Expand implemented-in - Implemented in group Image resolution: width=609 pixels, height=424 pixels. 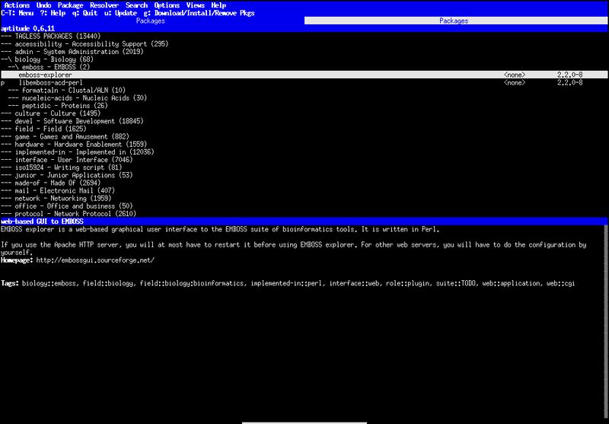point(78,151)
